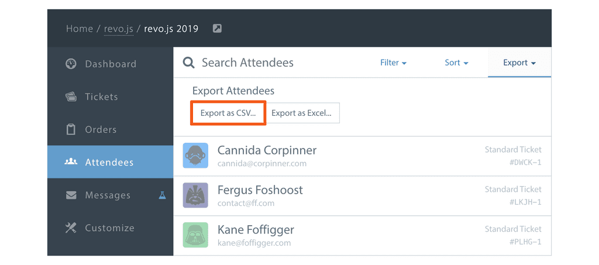Viewport: 599px width, 265px height.
Task: Go to the Dashboard menu item
Action: pos(111,64)
